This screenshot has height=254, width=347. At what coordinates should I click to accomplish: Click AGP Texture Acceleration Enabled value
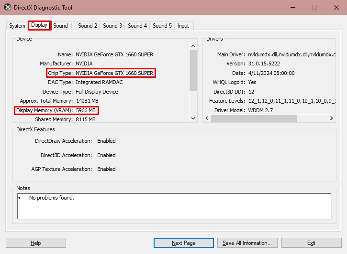(106, 169)
